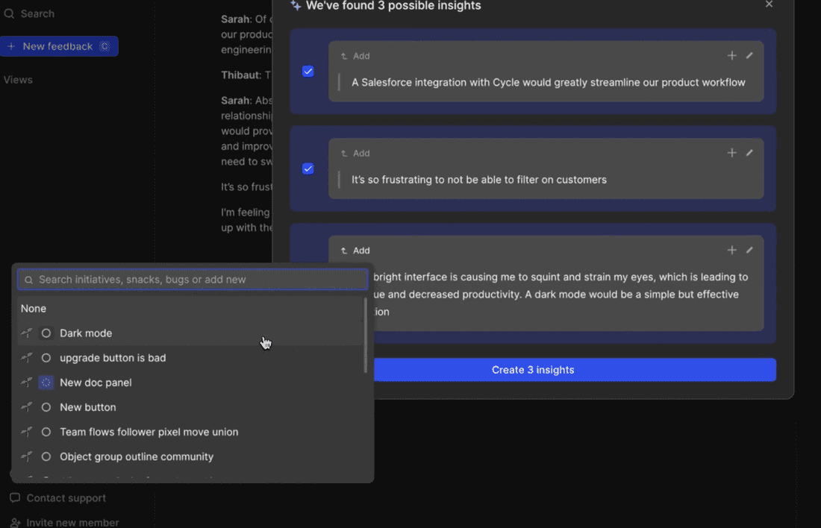This screenshot has height=528, width=821.
Task: Open Add dropdown on filter customers insight
Action: click(355, 153)
